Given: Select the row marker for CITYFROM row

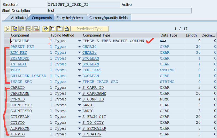Looking at the screenshot, I should [7, 117].
